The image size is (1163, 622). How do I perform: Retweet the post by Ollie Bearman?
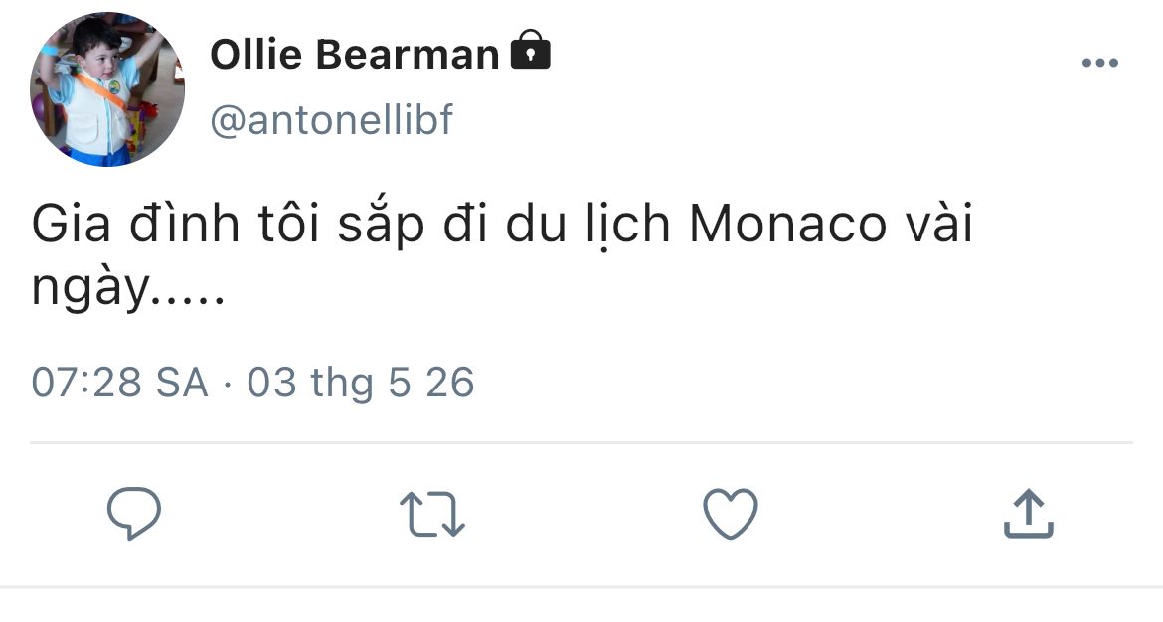(x=432, y=516)
